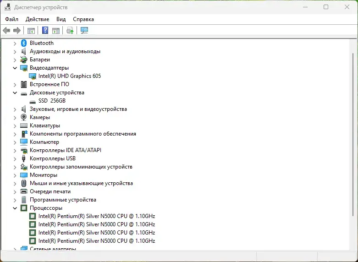Click the processor icon beside Процессоры

24,208
